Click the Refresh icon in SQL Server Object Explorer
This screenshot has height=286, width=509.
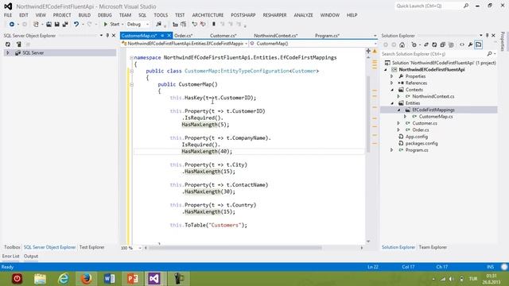pyautogui.click(x=8, y=44)
